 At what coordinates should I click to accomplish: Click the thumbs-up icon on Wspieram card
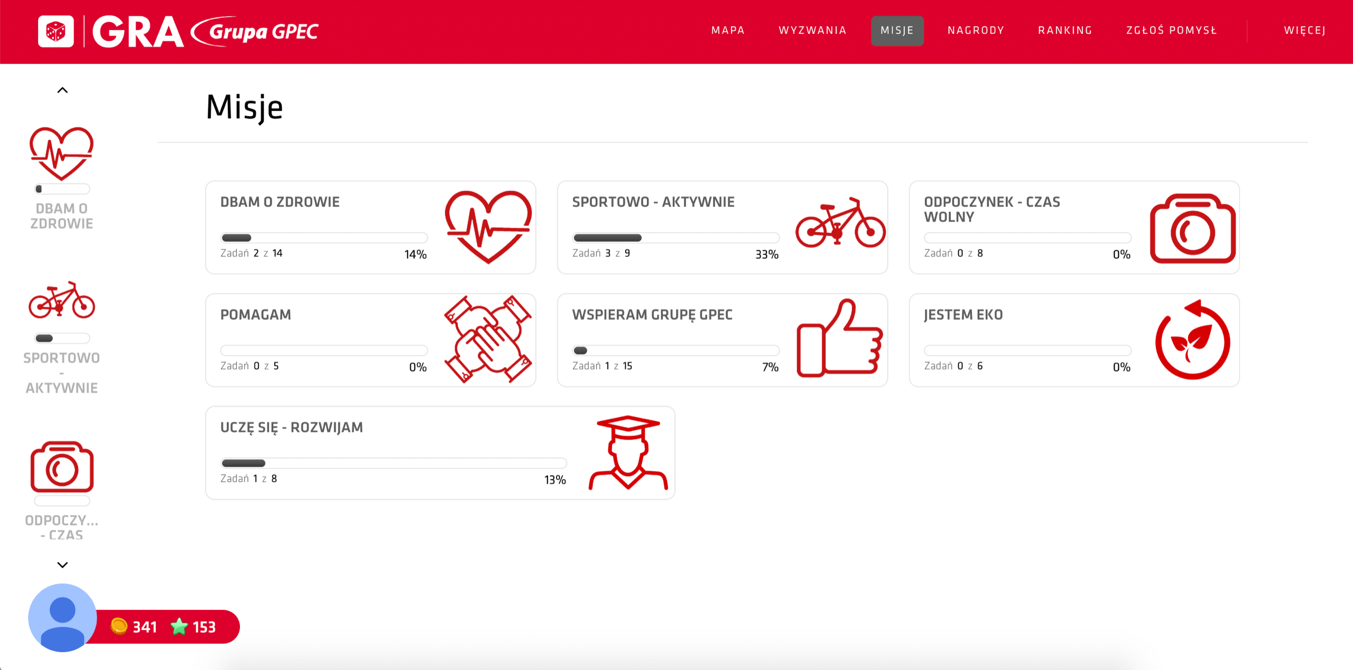click(x=839, y=338)
